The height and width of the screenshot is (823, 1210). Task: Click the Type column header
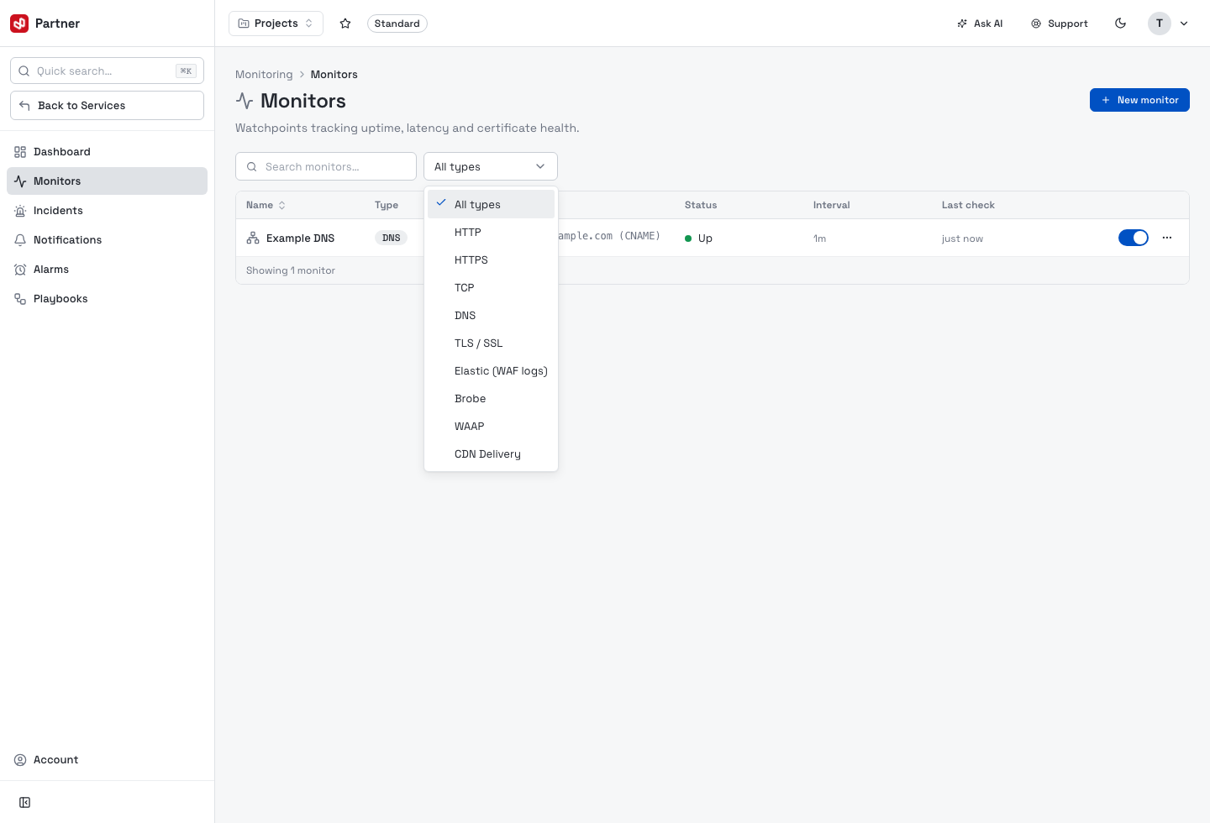coord(387,205)
